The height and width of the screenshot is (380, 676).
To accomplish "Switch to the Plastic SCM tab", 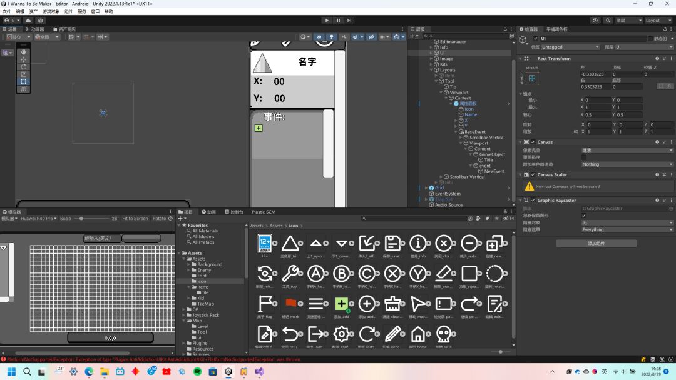I will [x=263, y=212].
